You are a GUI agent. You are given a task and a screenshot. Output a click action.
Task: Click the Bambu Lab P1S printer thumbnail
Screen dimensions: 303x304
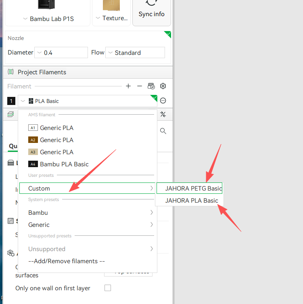click(x=46, y=4)
